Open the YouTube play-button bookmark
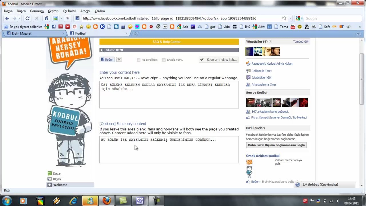 [67, 27]
